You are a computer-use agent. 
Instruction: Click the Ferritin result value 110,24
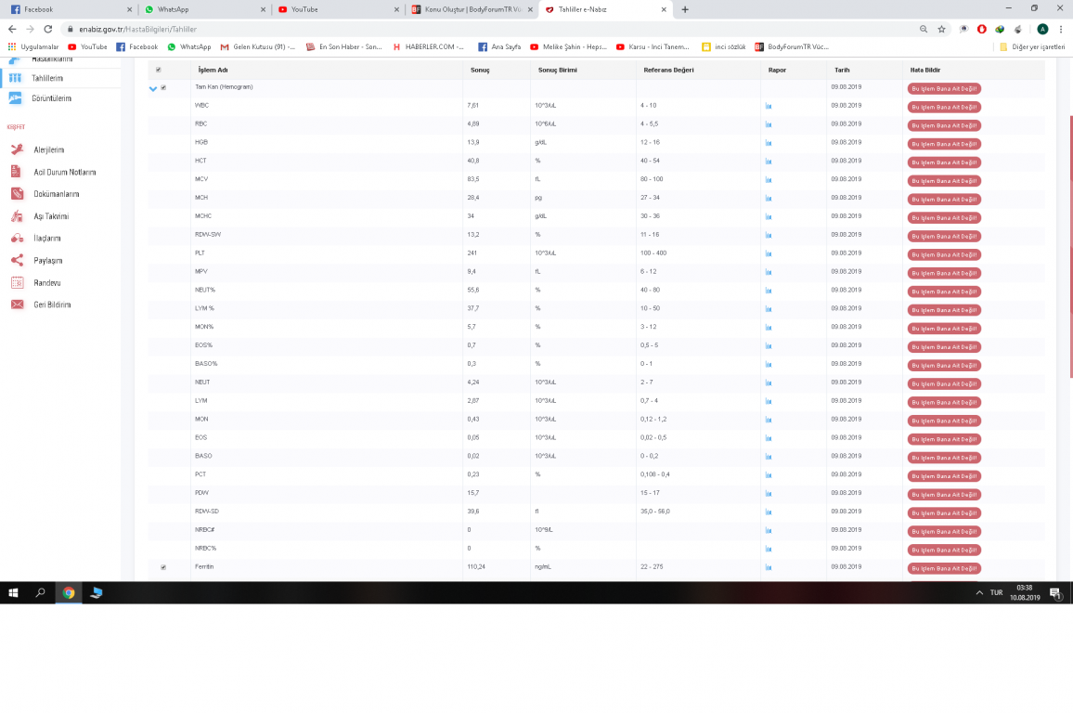pyautogui.click(x=476, y=567)
